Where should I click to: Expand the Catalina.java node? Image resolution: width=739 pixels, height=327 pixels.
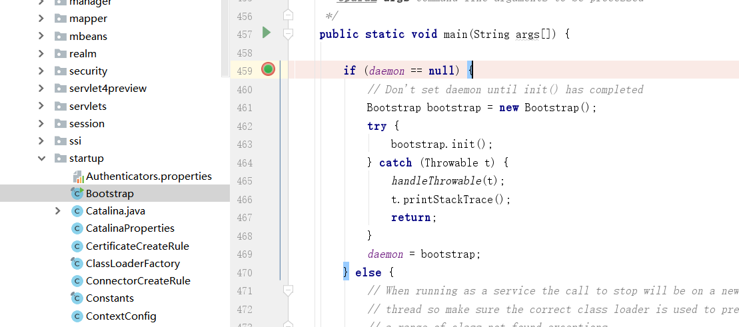[57, 210]
